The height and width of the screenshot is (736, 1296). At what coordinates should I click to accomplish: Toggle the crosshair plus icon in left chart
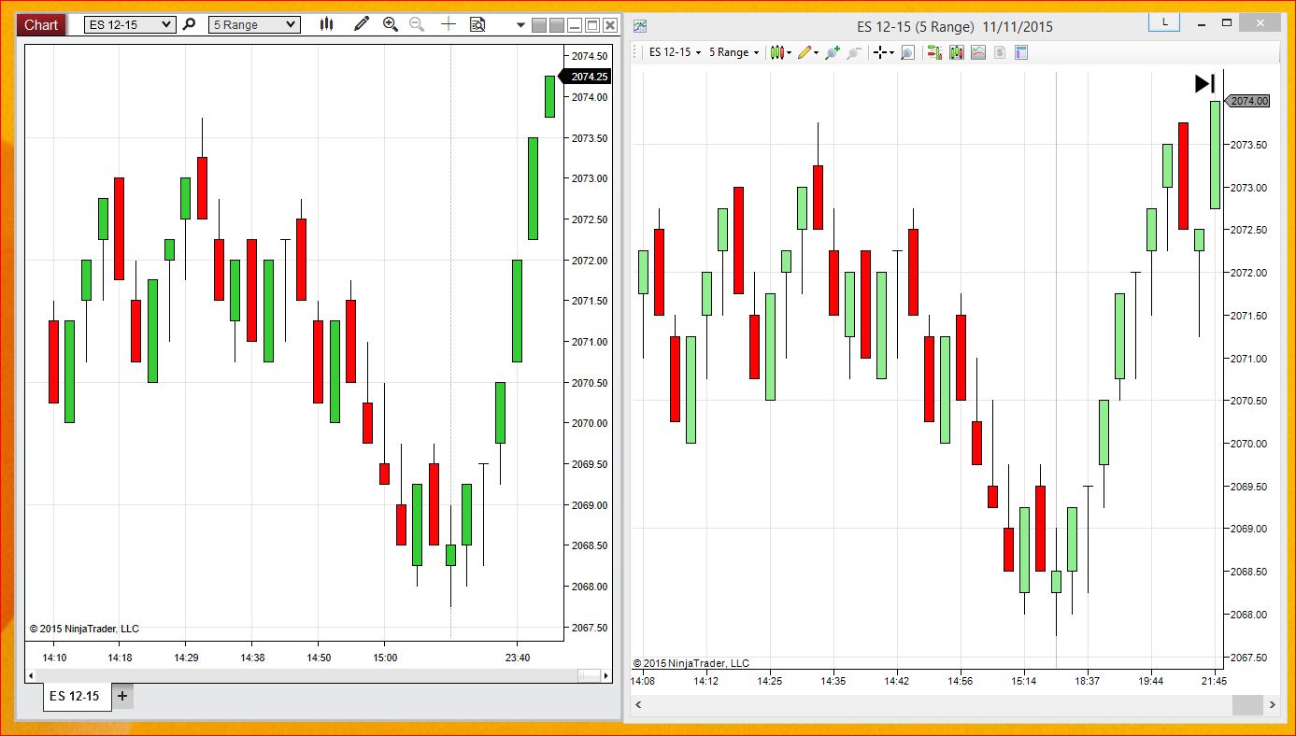point(449,25)
